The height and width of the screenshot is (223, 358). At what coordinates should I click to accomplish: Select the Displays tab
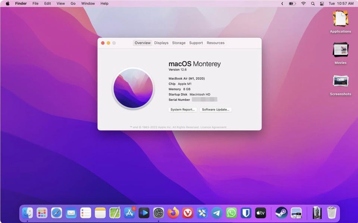click(161, 43)
